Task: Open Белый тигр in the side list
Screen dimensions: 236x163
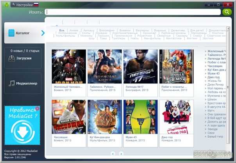Action: tap(215, 136)
